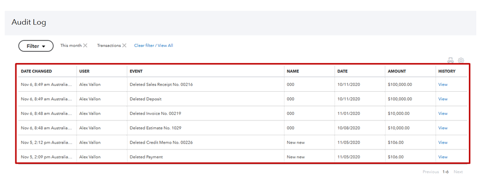Image resolution: width=494 pixels, height=185 pixels.
Task: Click the second Date column header
Action: click(x=343, y=72)
